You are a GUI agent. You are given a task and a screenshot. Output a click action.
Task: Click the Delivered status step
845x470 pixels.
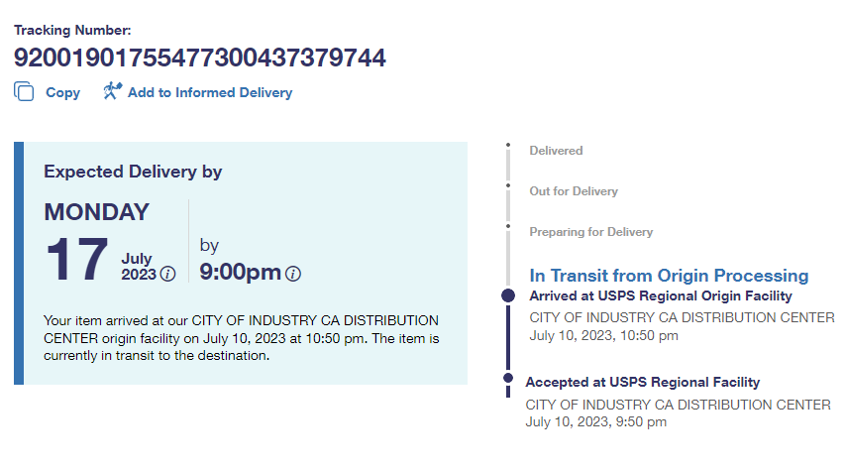tap(556, 151)
